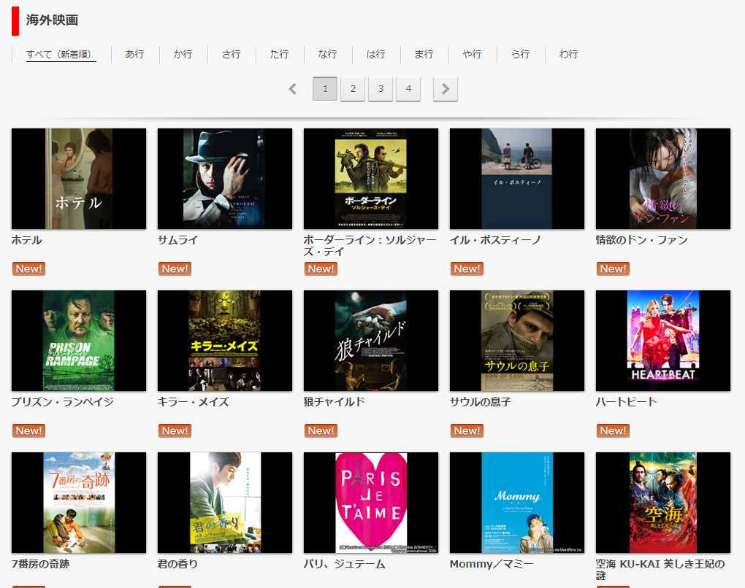
Task: Click the ハートビート title link
Action: (626, 402)
